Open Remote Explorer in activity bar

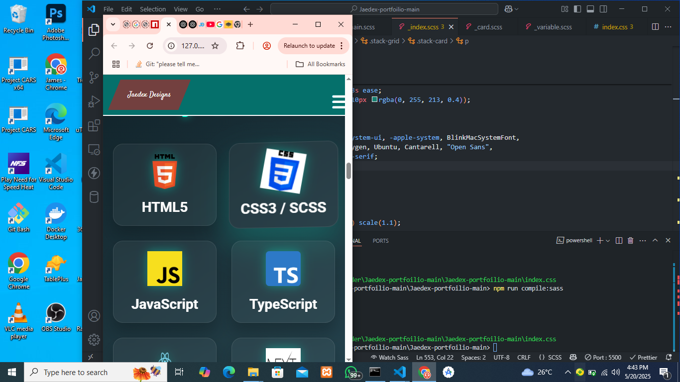pyautogui.click(x=94, y=149)
